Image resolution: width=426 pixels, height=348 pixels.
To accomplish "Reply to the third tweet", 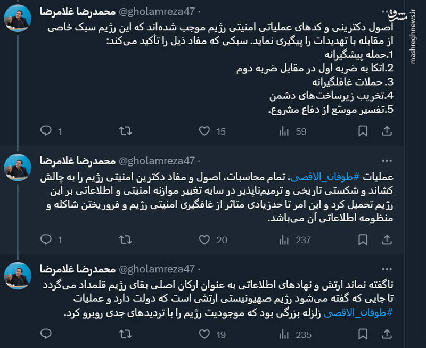I will click(45, 335).
